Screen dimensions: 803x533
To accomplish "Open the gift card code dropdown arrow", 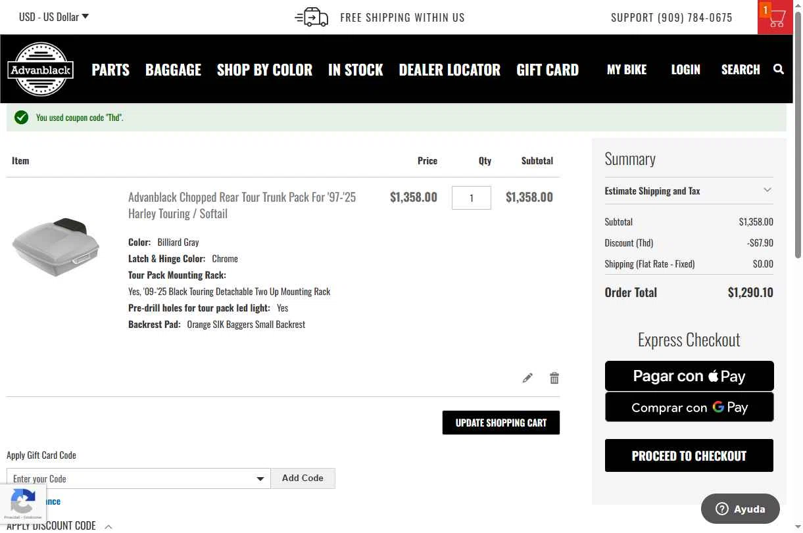I will [x=260, y=478].
